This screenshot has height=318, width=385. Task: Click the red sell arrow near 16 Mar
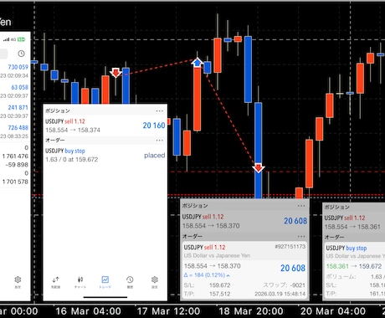(116, 73)
